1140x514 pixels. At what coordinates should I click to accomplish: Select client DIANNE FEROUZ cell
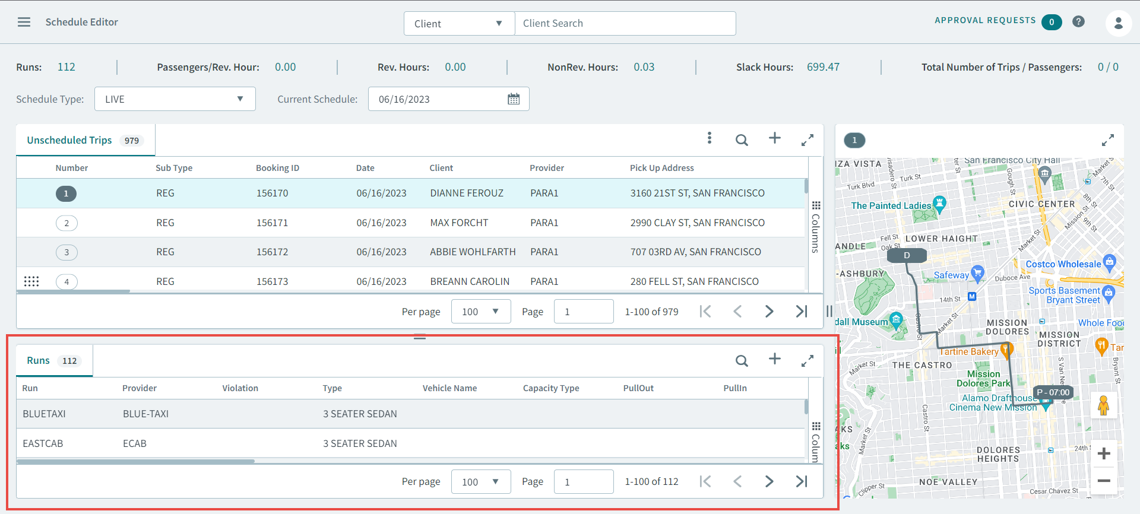coord(467,193)
